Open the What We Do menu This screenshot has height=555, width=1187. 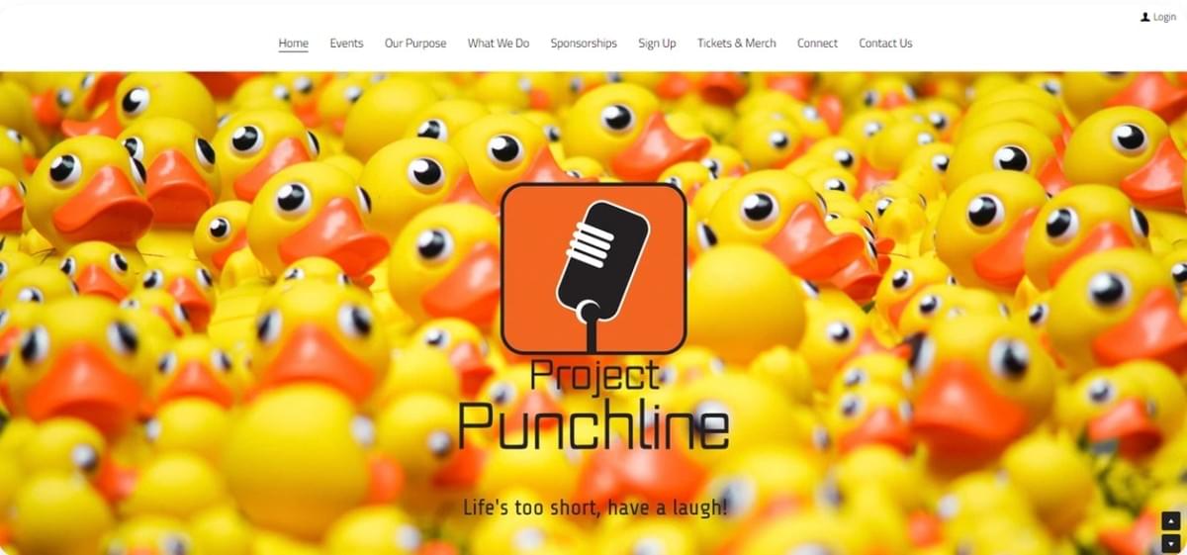tap(499, 44)
